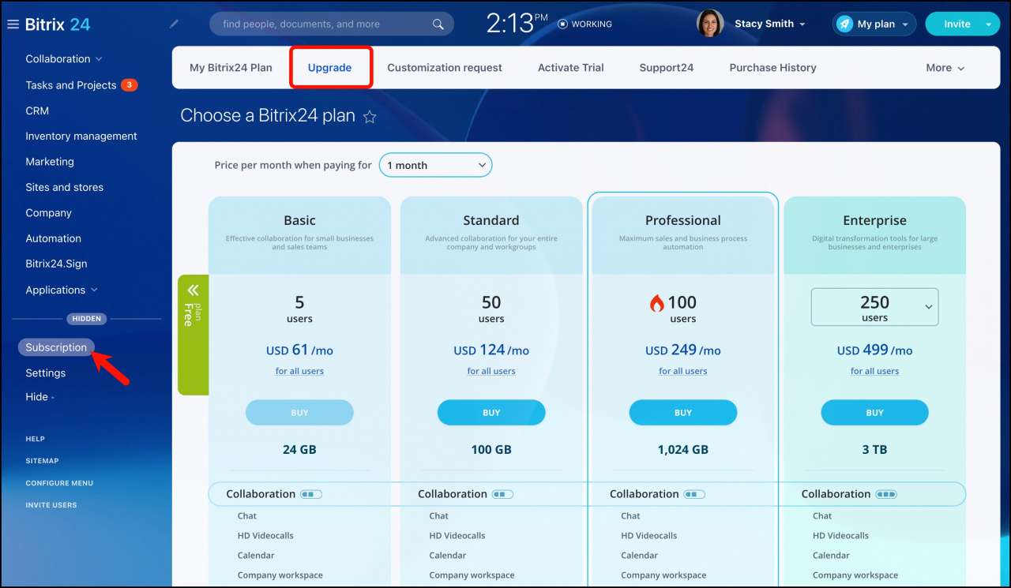Buy the Enterprise plan

coord(875,413)
